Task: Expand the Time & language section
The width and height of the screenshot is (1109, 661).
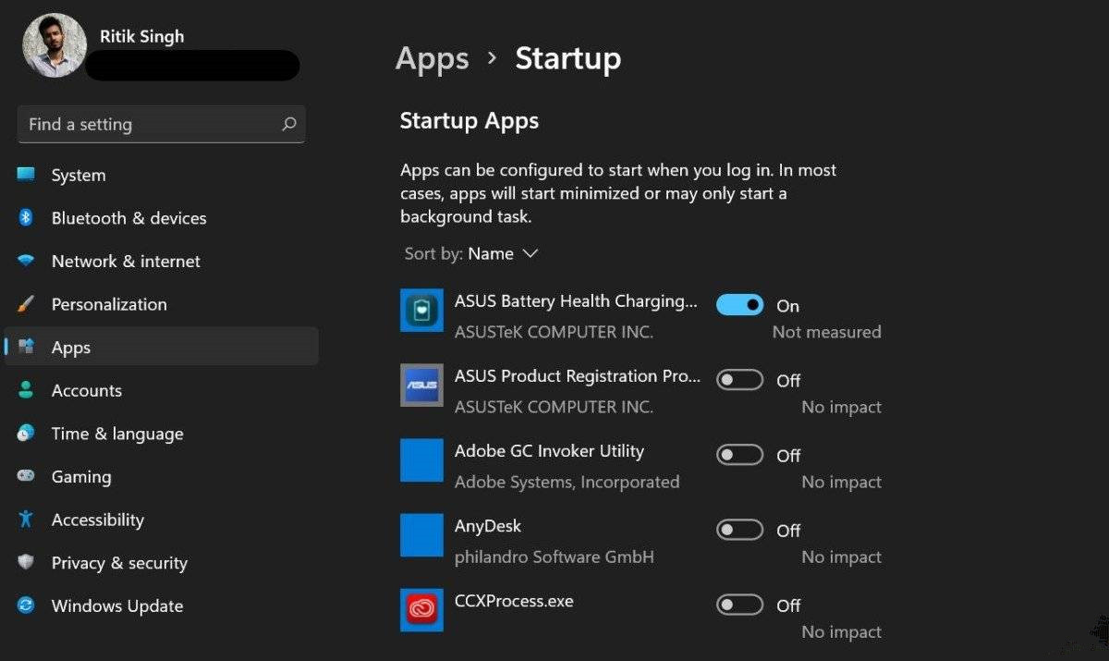Action: pos(117,433)
